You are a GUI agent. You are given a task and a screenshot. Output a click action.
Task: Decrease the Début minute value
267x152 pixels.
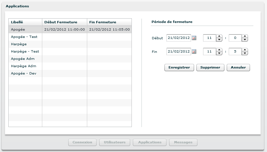click(x=245, y=40)
